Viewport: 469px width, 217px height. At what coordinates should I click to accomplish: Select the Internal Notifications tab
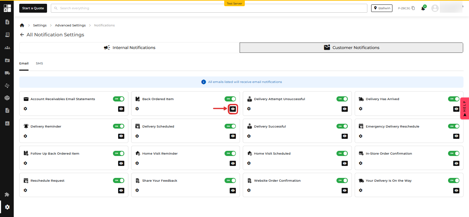129,48
